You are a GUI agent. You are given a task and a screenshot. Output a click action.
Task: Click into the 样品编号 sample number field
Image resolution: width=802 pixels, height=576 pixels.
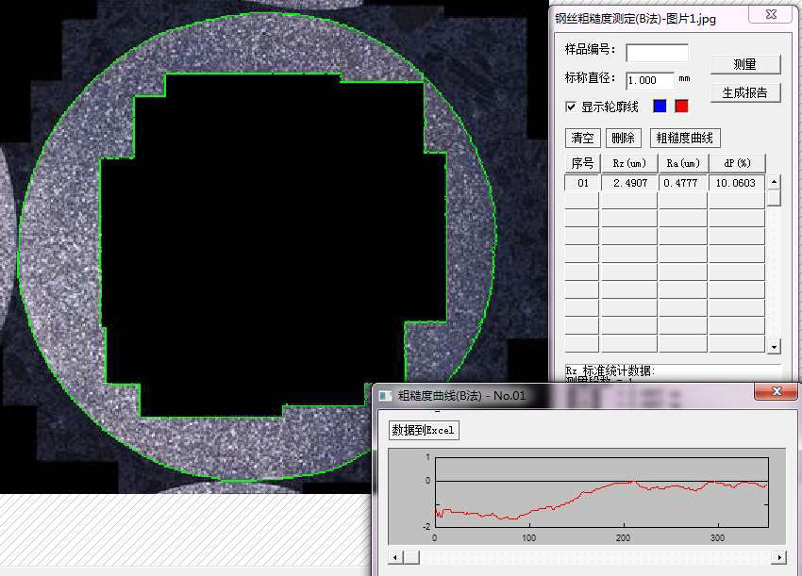[x=658, y=52]
